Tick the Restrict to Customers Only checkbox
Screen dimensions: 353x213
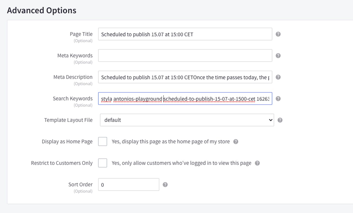click(x=103, y=163)
